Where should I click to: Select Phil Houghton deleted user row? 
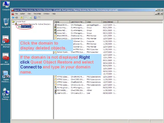(85, 88)
